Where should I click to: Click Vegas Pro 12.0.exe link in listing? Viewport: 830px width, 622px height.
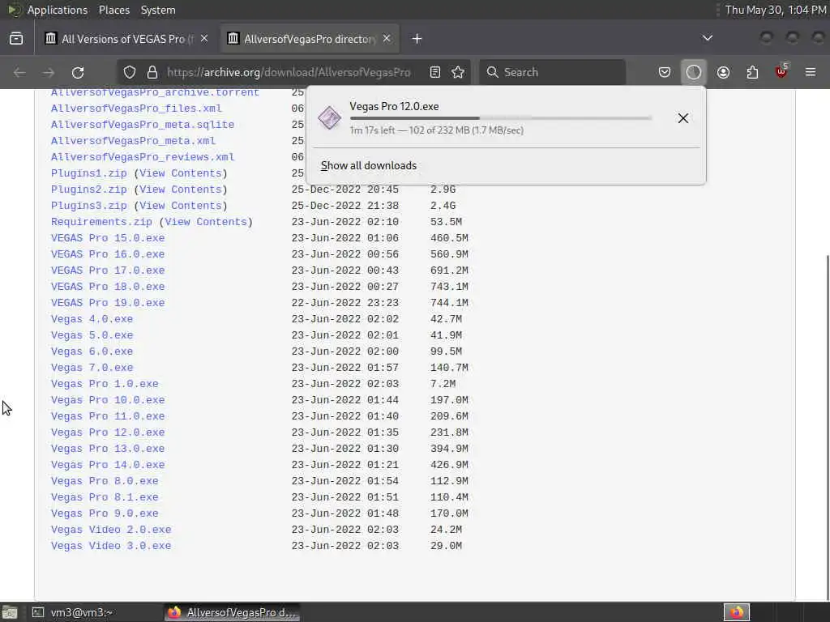tap(108, 432)
